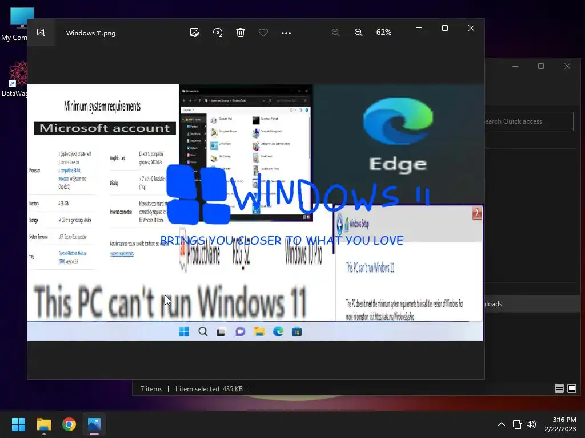Add the image to favorites with the heart
This screenshot has width=585, height=438.
point(263,33)
